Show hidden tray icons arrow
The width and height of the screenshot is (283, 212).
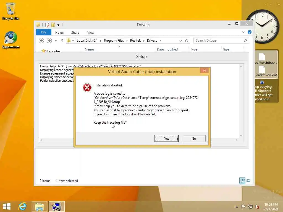(x=237, y=207)
